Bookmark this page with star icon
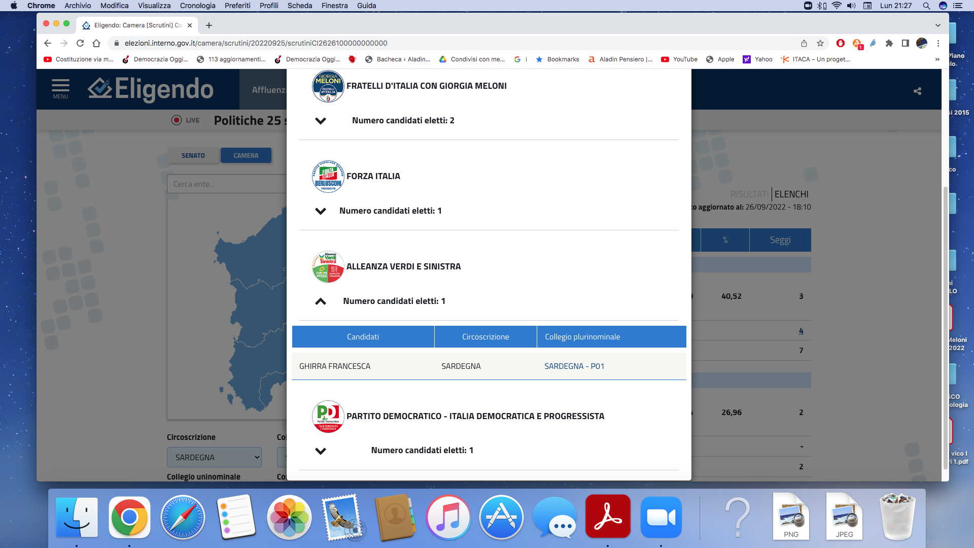Viewport: 974px width, 548px height. click(x=820, y=43)
